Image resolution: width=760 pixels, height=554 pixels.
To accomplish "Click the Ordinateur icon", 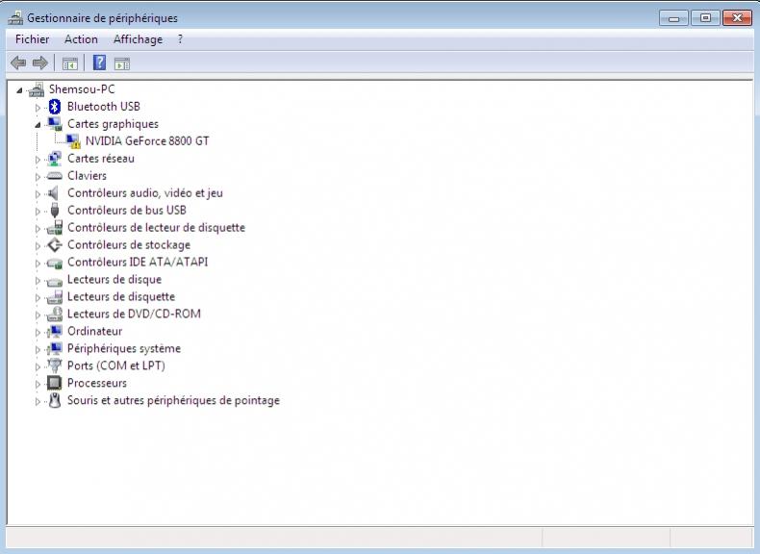I will point(55,332).
